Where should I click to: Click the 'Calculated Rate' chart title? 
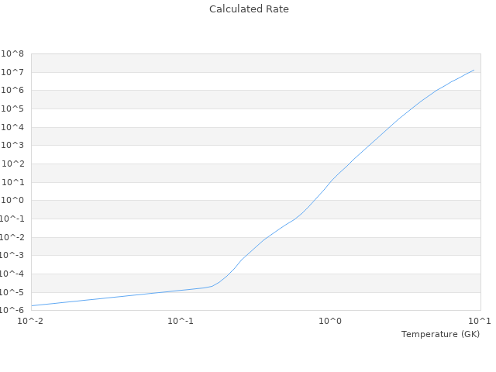[x=248, y=9]
